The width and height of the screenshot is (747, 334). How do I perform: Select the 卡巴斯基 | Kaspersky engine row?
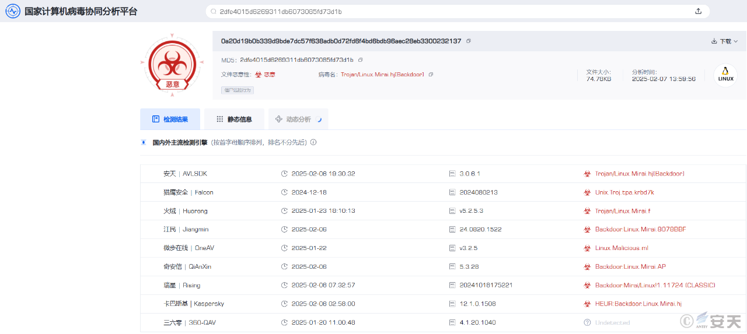[444, 304]
